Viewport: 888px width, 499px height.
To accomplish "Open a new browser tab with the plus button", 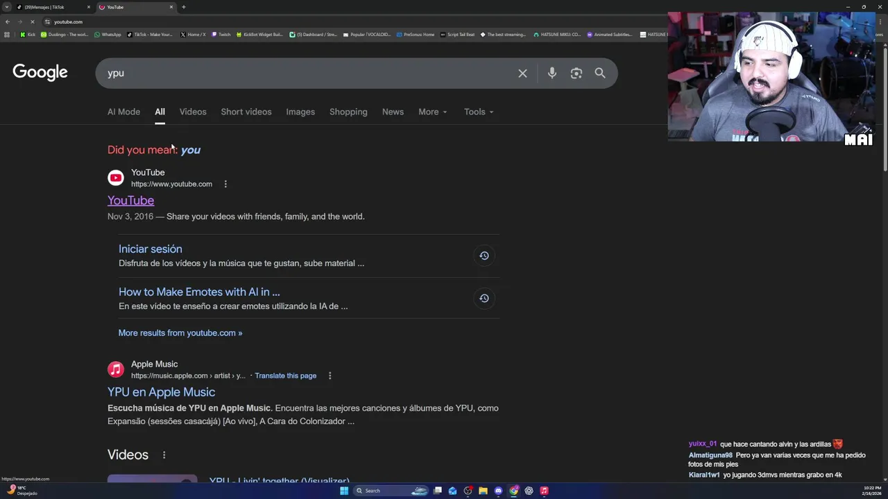I will pyautogui.click(x=183, y=7).
